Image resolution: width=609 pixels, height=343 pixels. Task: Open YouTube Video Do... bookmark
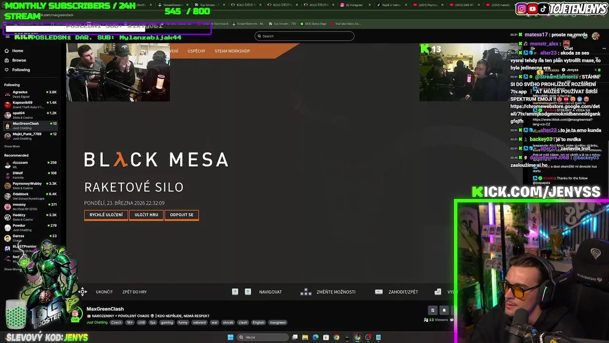coord(345,24)
